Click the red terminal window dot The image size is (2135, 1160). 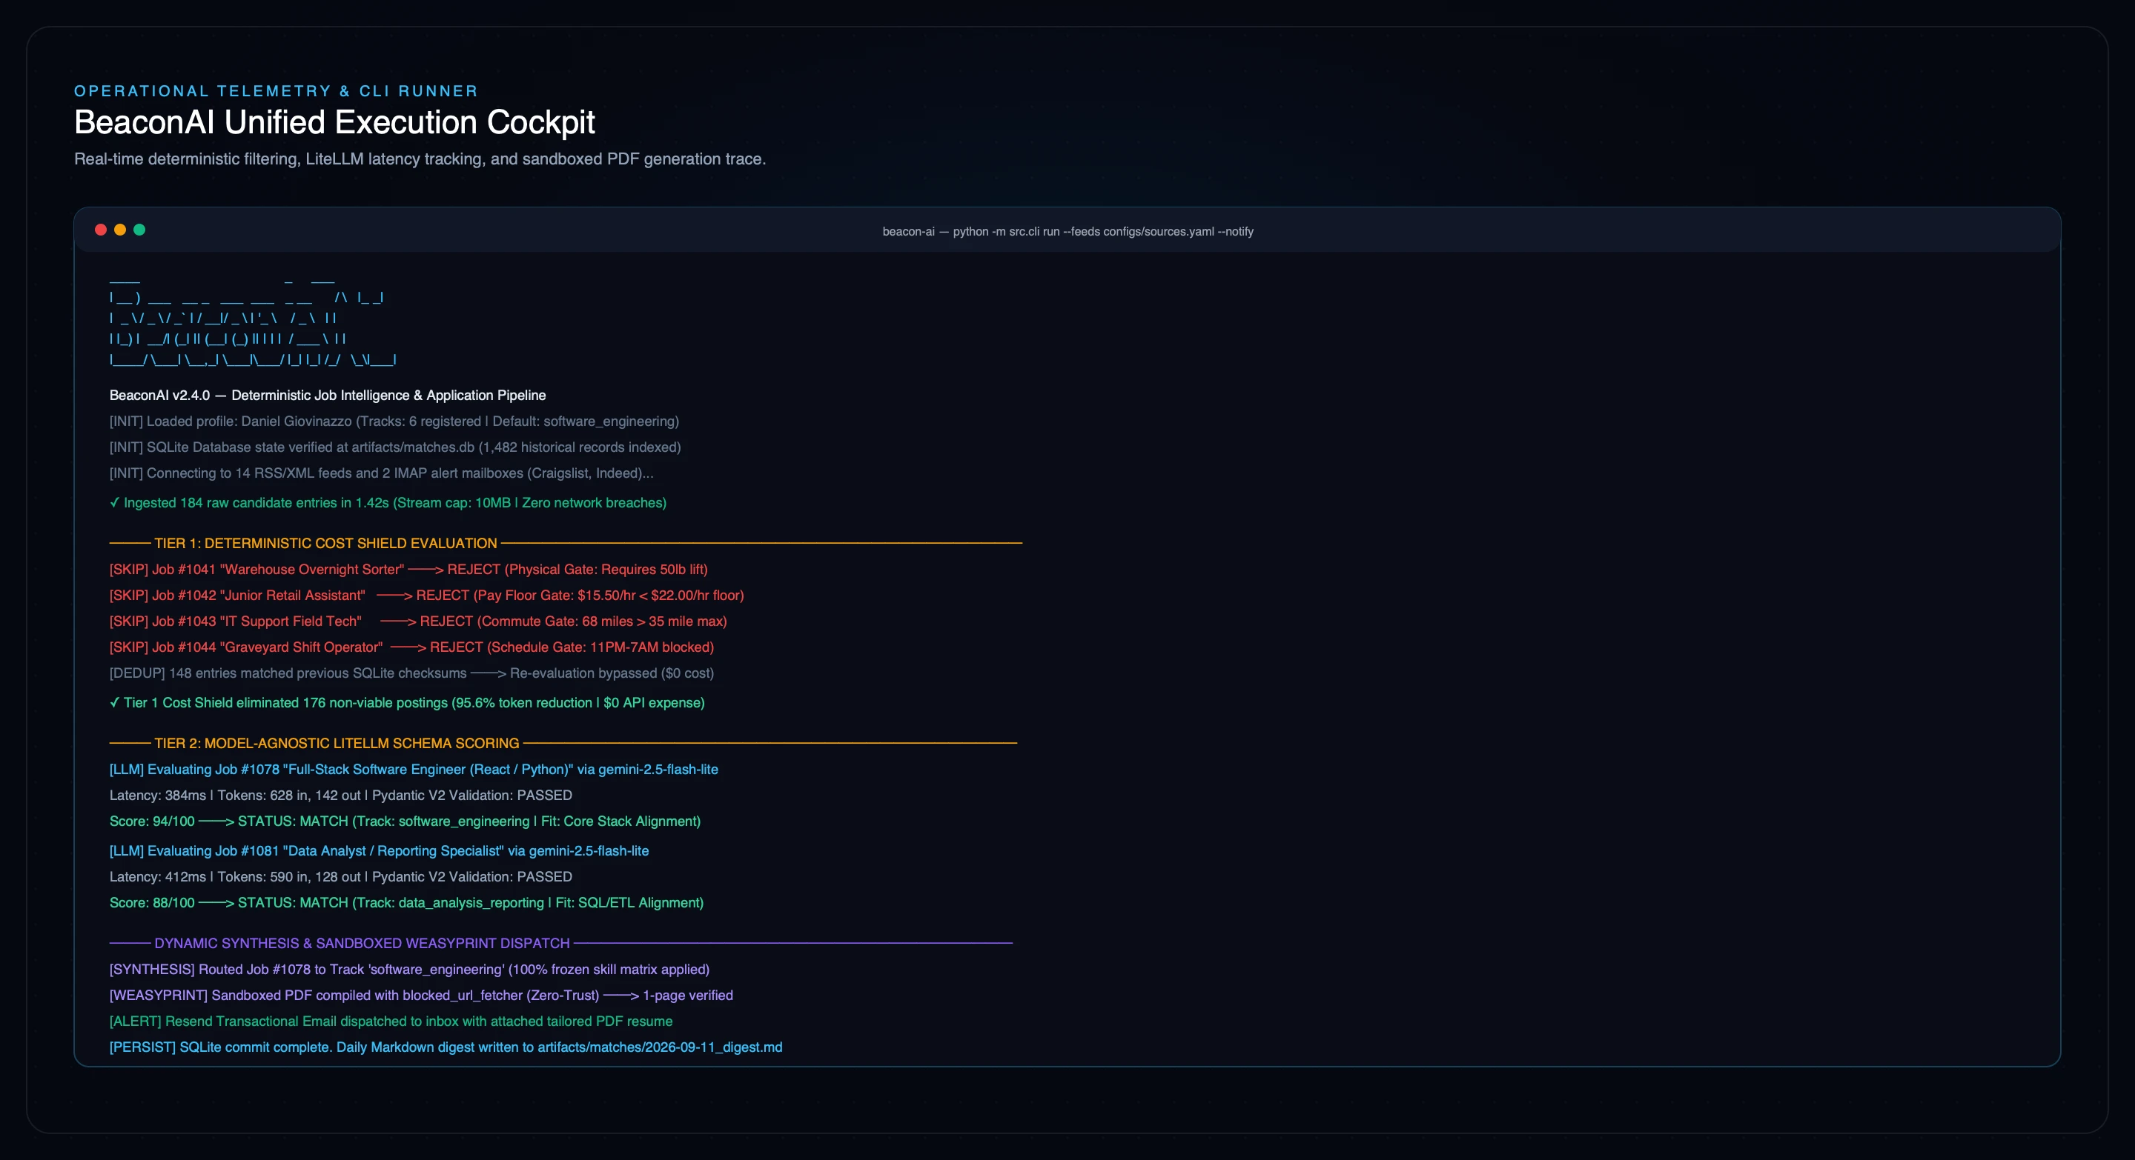100,230
